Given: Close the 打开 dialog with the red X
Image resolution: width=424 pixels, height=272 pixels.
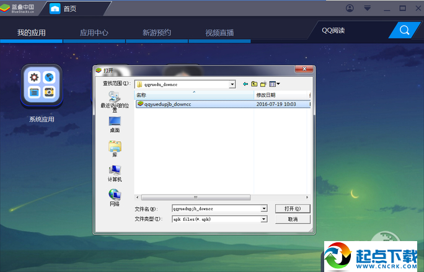Looking at the screenshot, I should [x=304, y=69].
